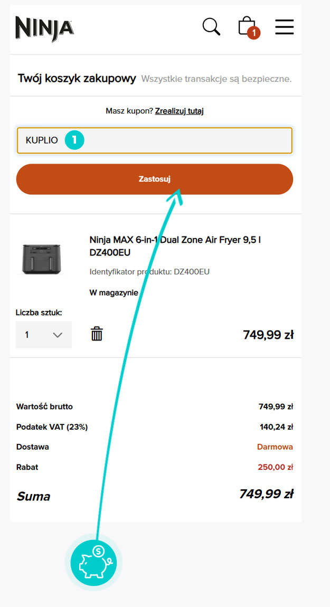
Task: Click the red cart count badge
Action: (254, 33)
